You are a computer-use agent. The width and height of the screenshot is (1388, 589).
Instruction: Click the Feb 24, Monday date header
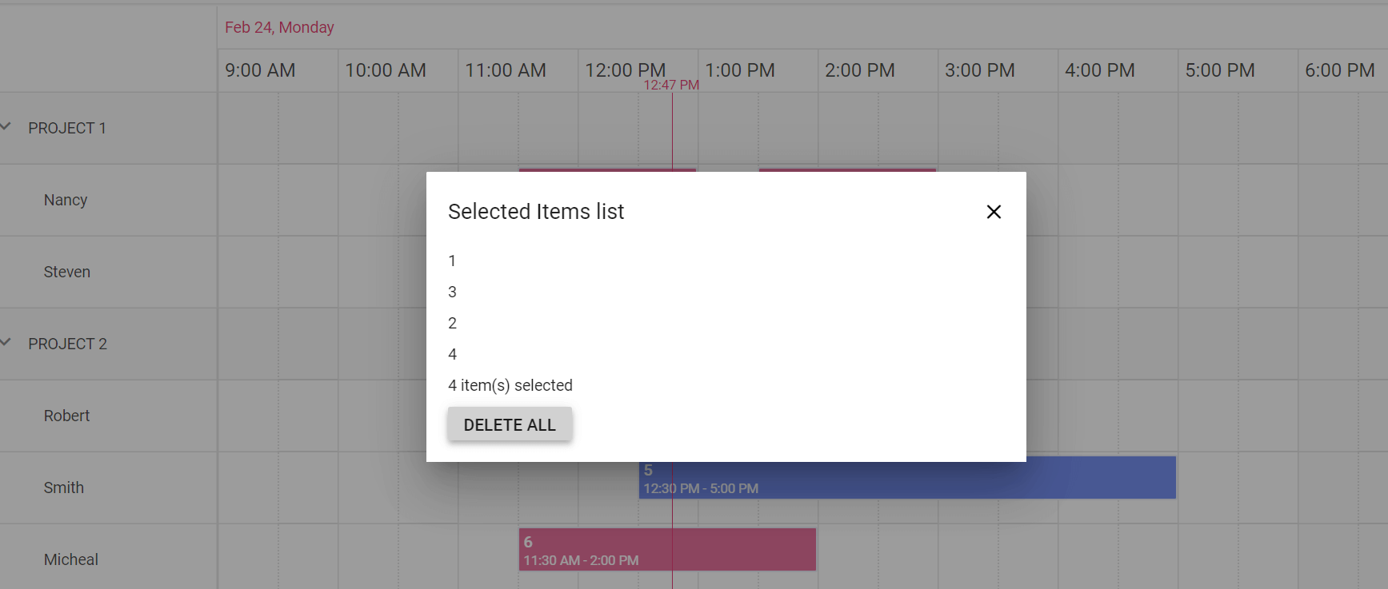tap(279, 27)
